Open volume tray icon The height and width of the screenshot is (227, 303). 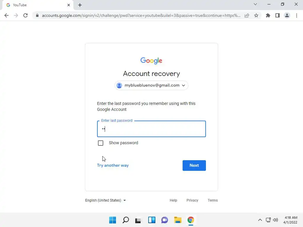[x=275, y=220]
